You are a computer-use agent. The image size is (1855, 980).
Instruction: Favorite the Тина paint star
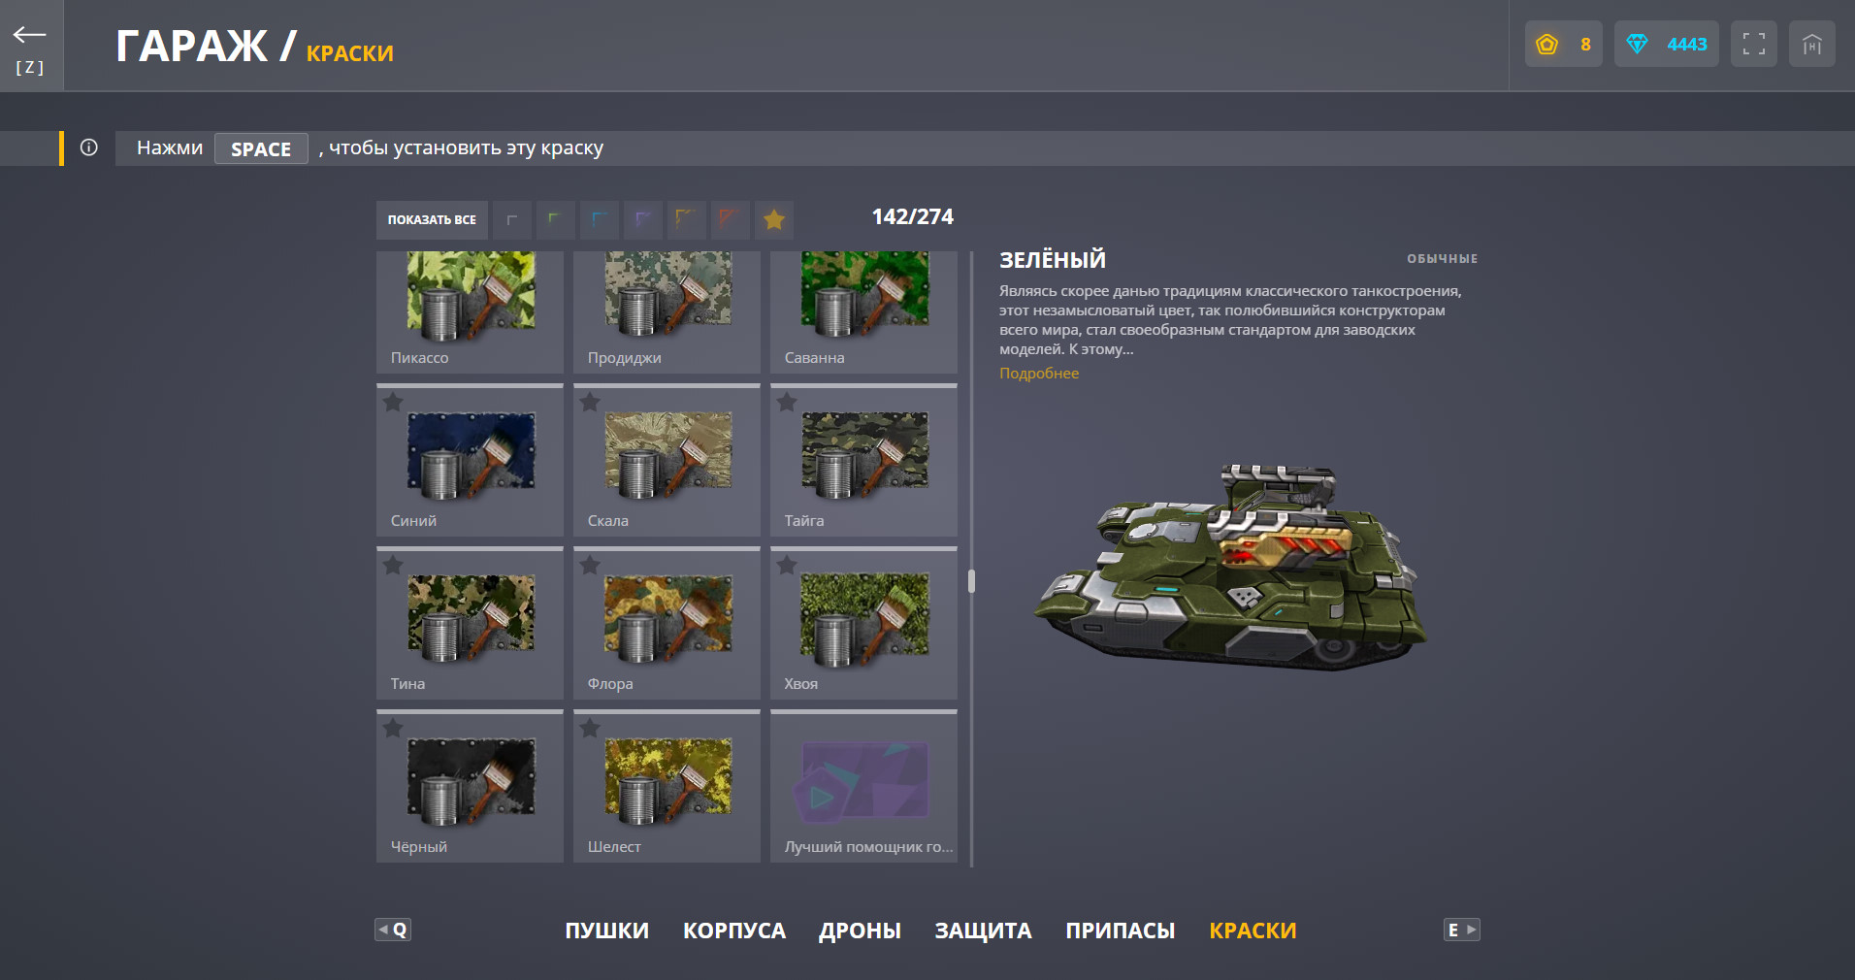393,565
